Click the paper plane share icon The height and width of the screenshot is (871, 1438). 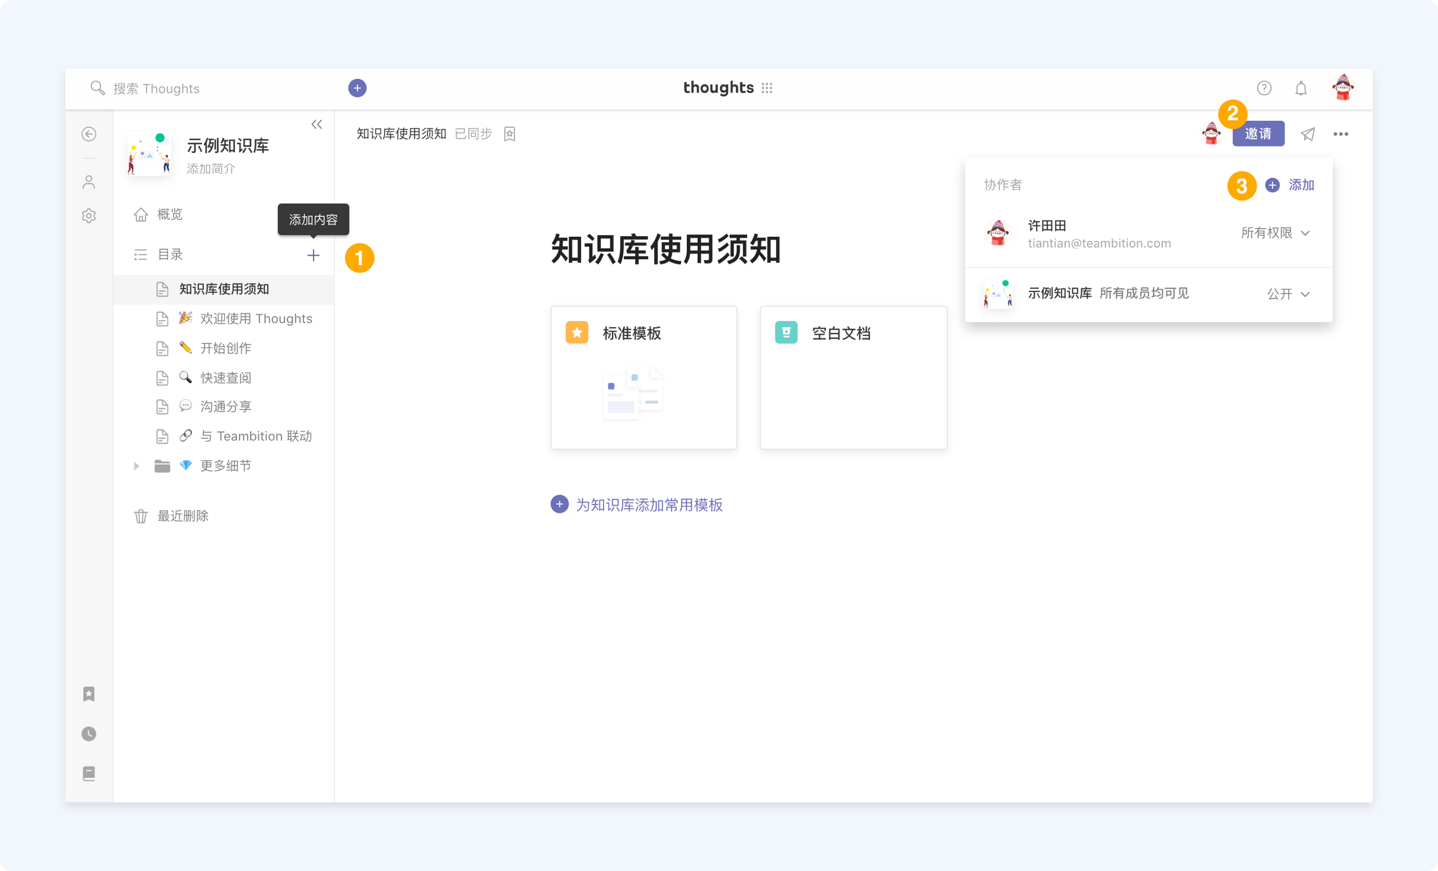[x=1308, y=134]
